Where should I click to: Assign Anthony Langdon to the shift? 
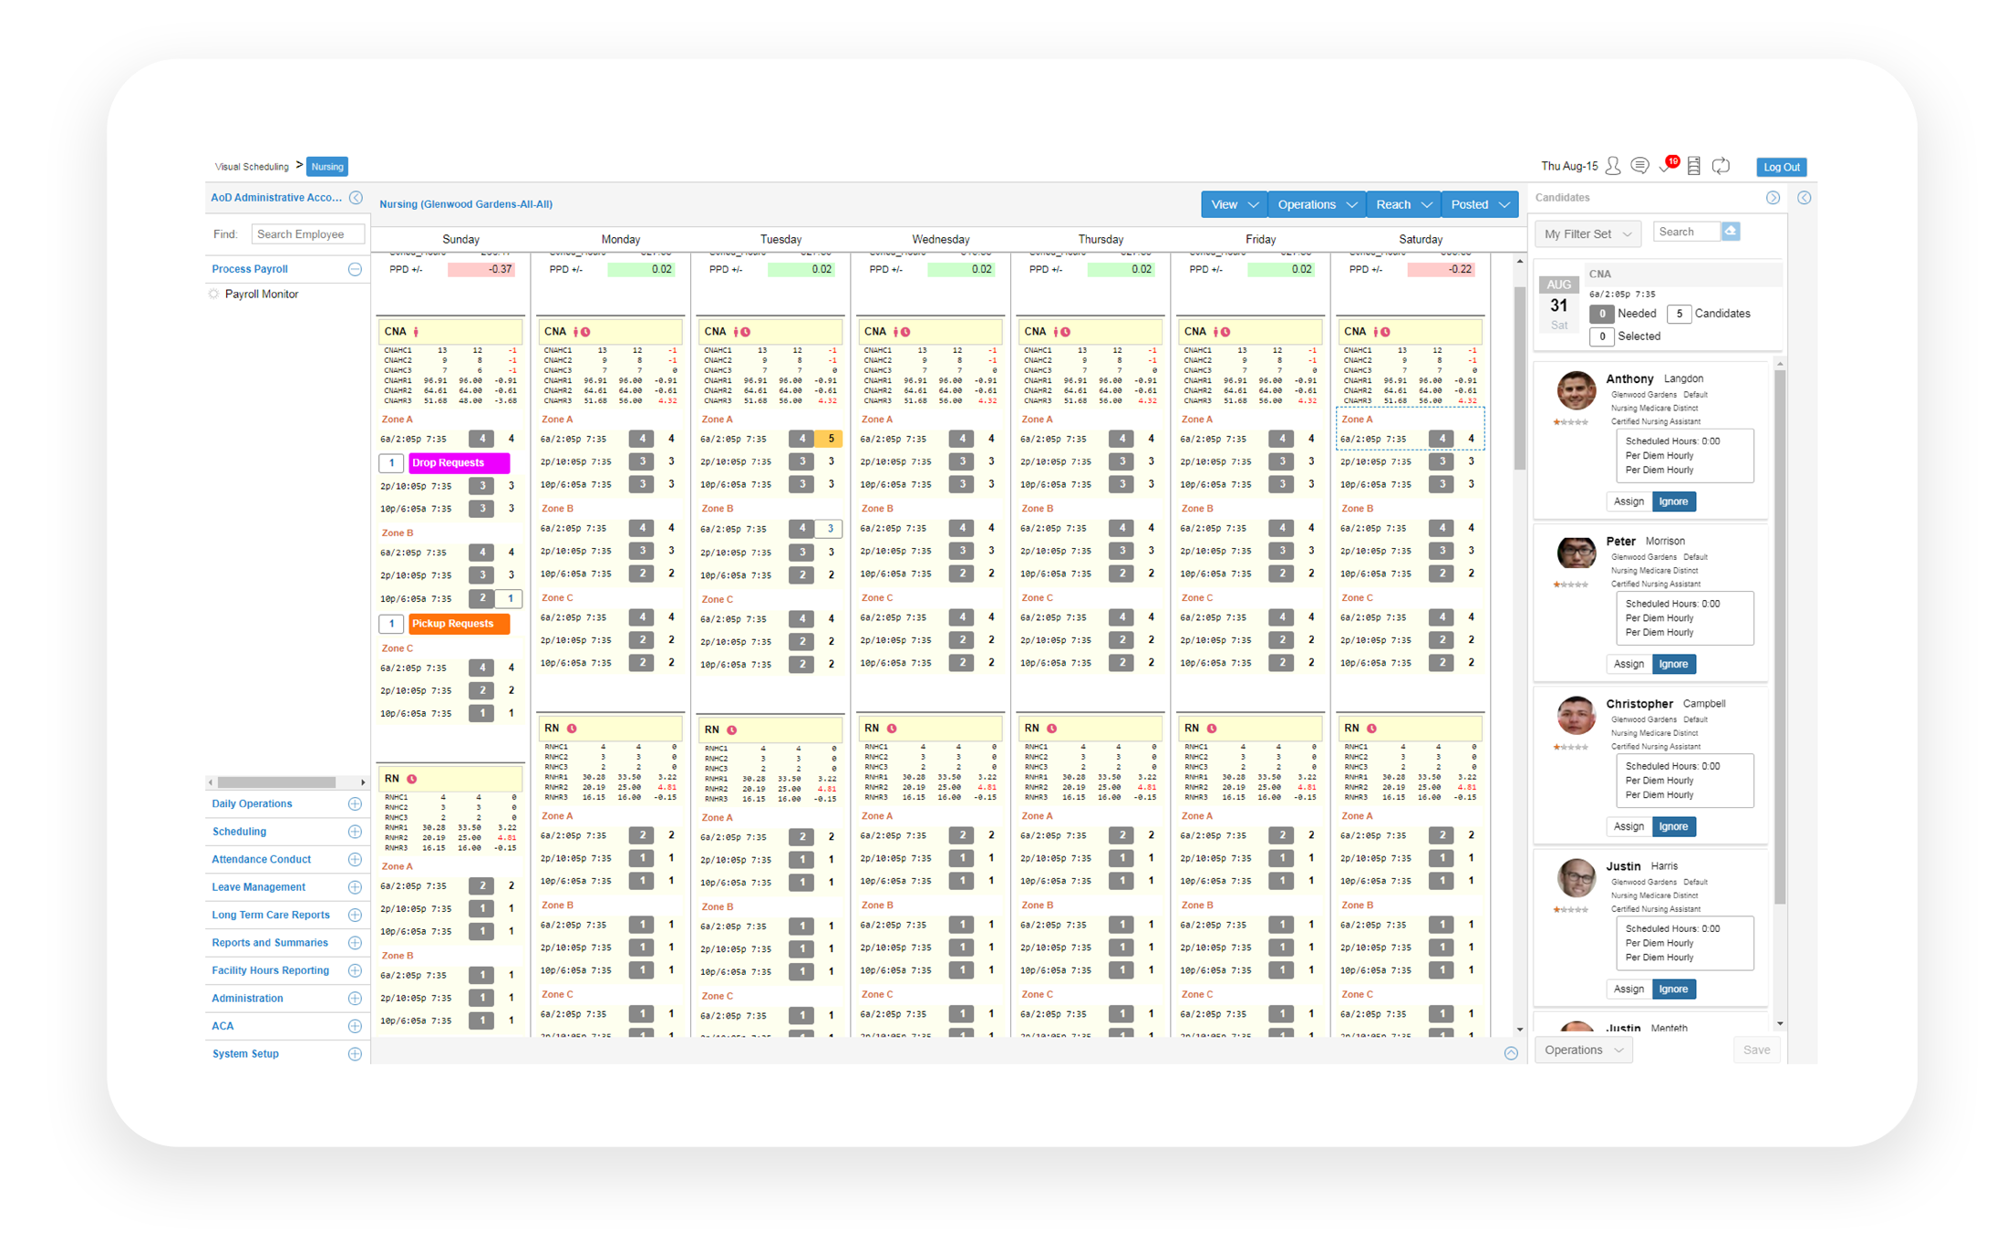pos(1629,502)
